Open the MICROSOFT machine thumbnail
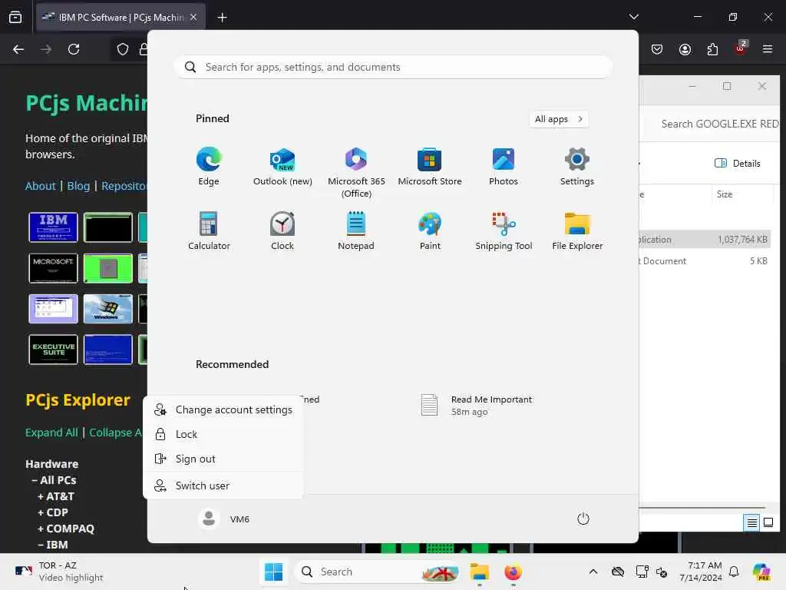786x590 pixels. coord(53,268)
